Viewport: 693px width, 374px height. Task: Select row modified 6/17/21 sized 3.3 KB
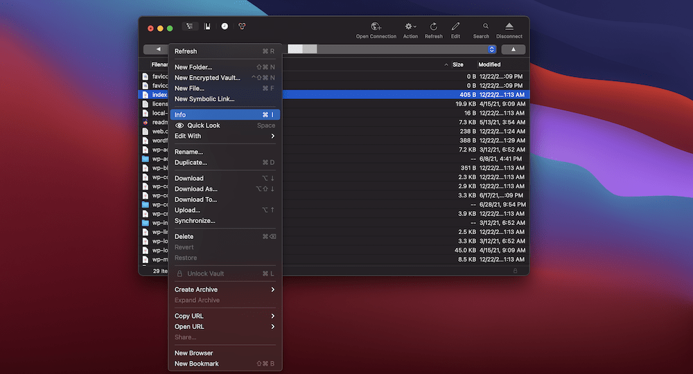tap(334, 195)
